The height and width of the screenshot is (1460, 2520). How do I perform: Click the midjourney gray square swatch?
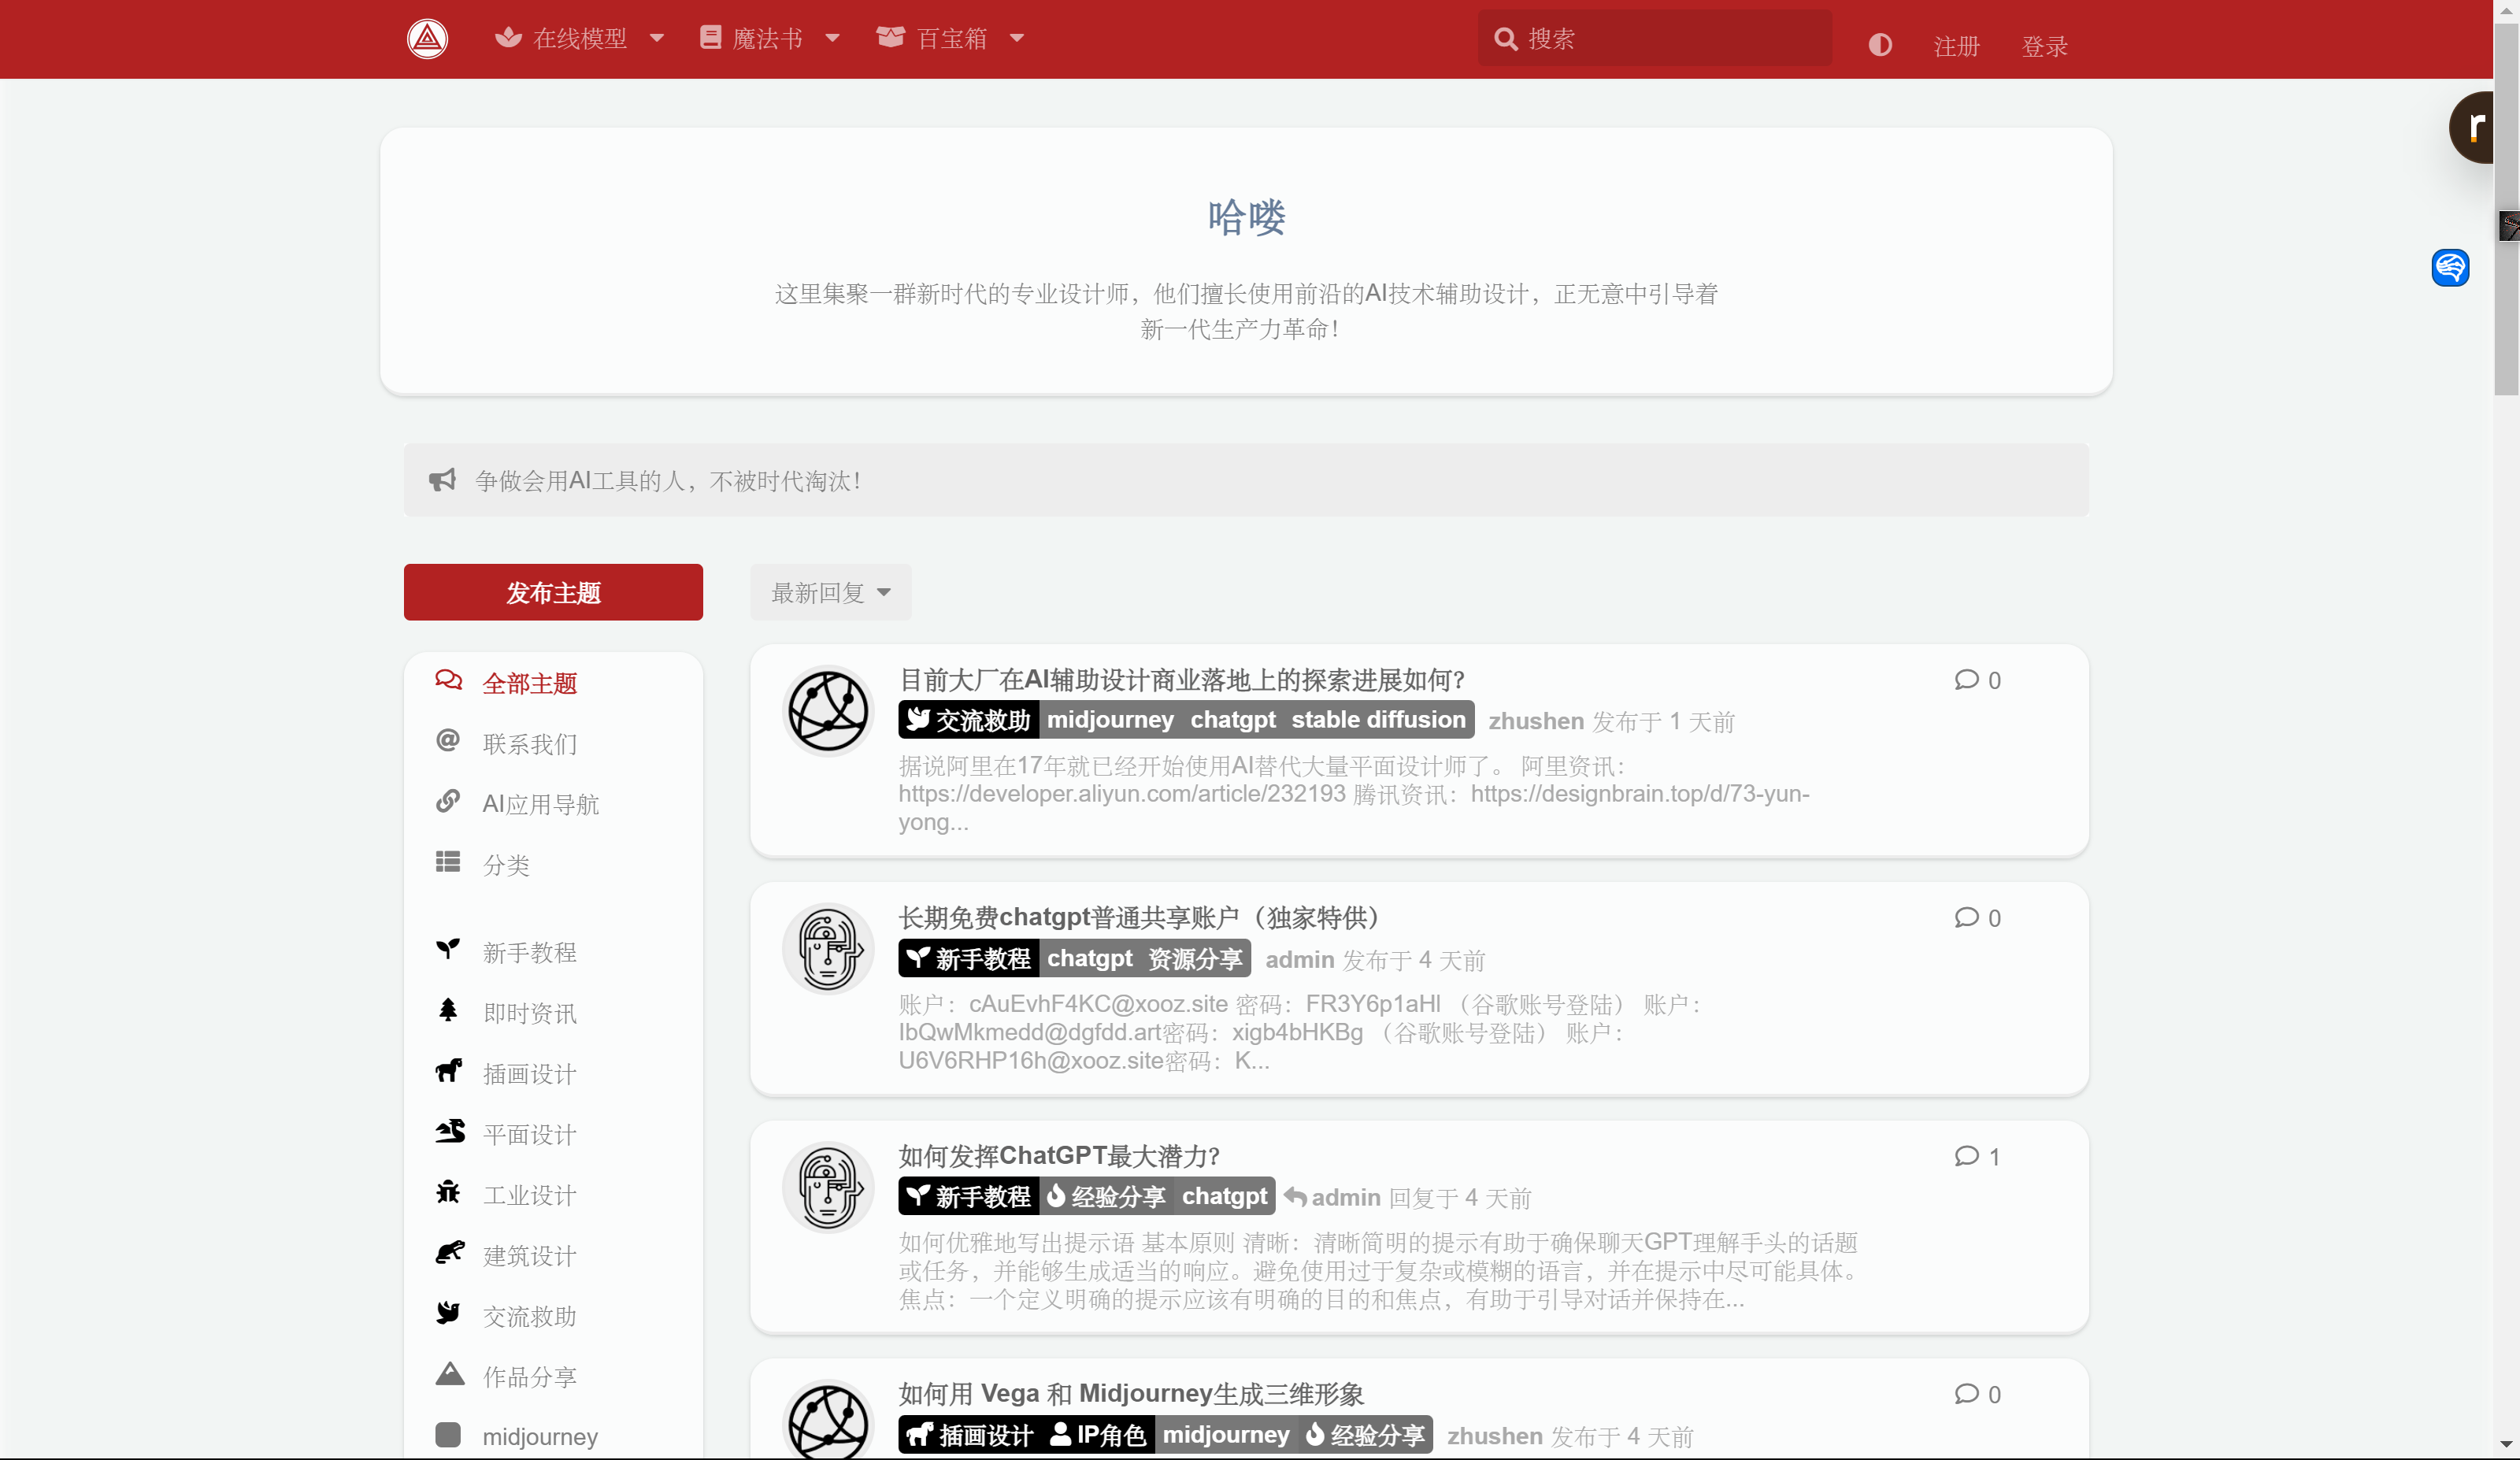click(448, 1435)
